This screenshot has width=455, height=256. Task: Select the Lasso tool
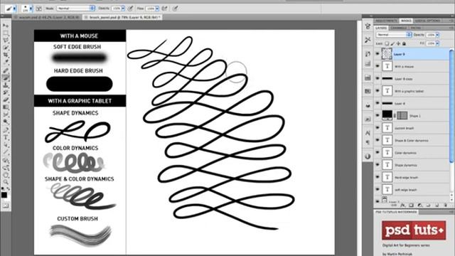tap(6, 41)
